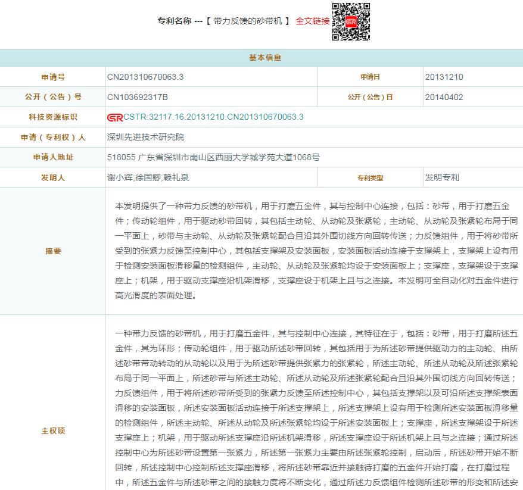Click the QR code image beside the title

(x=350, y=21)
